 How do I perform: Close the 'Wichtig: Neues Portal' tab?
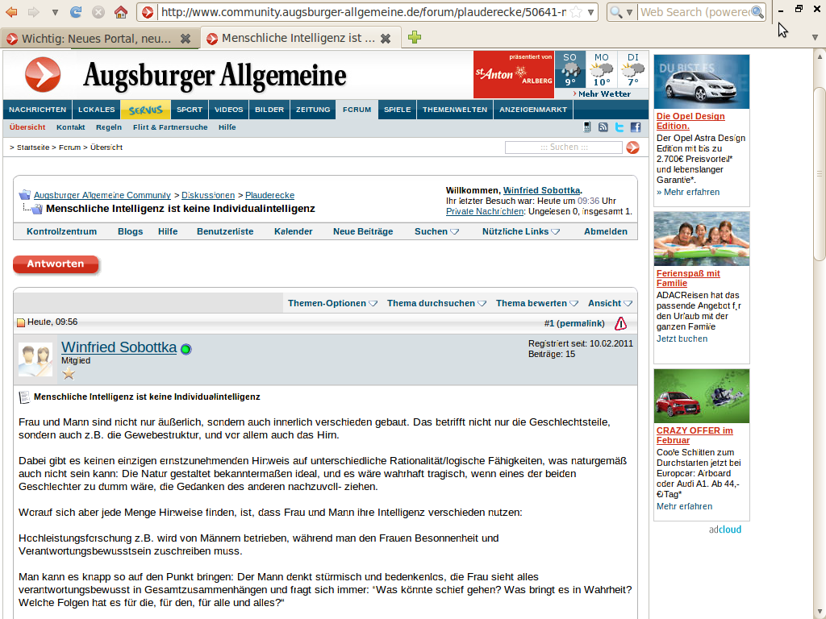point(186,39)
